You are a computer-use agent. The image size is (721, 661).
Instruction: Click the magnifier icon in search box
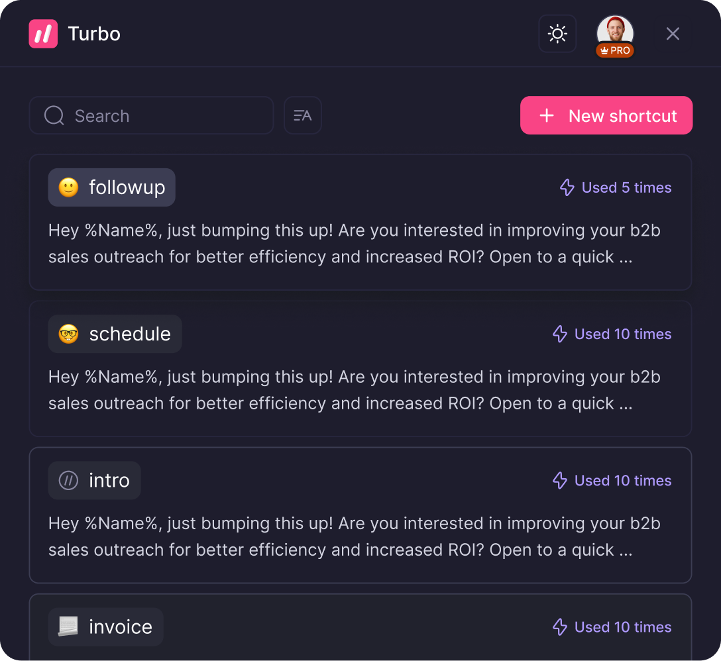[54, 116]
